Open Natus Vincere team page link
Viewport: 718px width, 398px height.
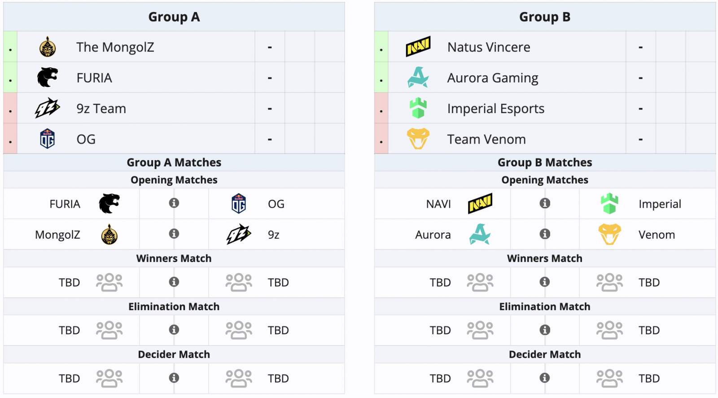489,47
